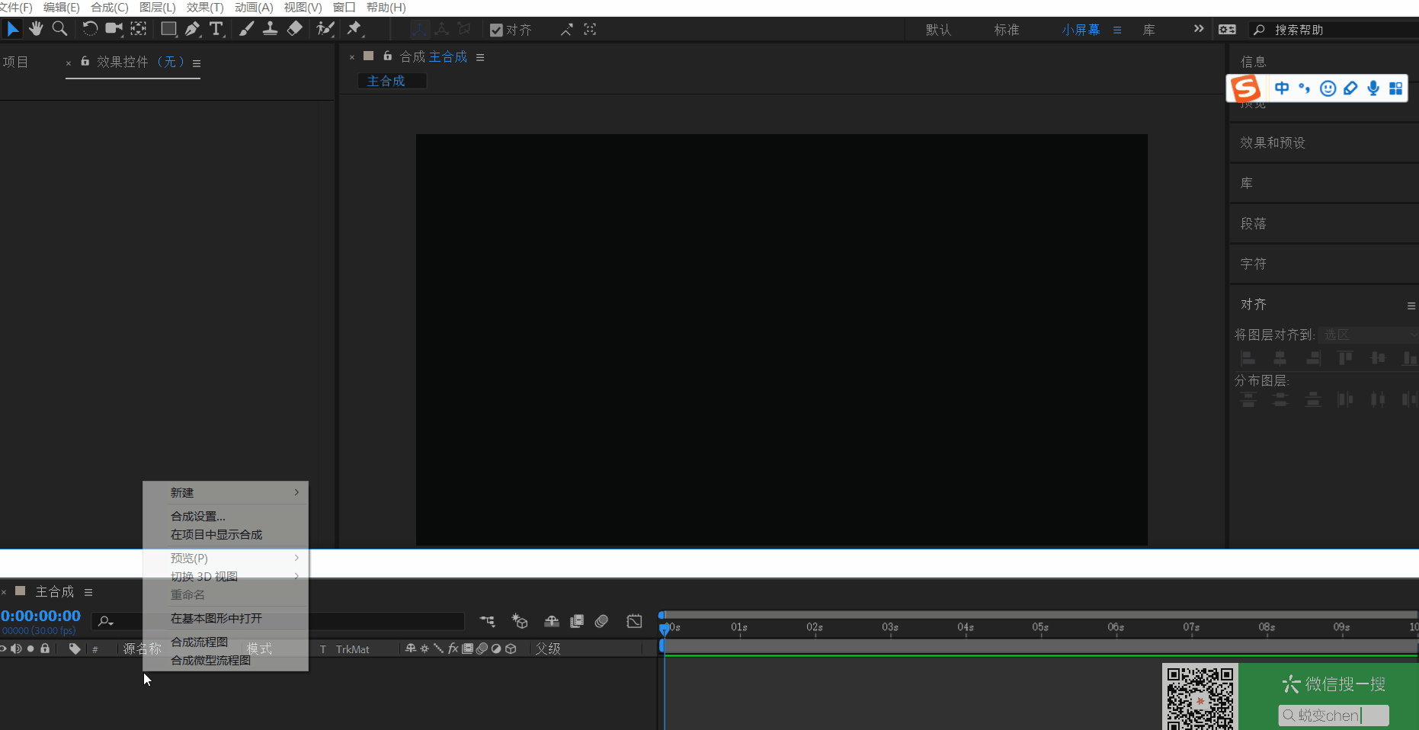Open the 效果(T) menu
Viewport: 1419px width, 730px height.
tap(205, 8)
